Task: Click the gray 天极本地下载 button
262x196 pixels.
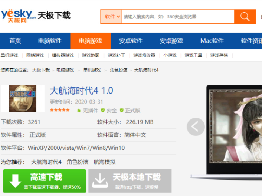Action: click(x=130, y=181)
